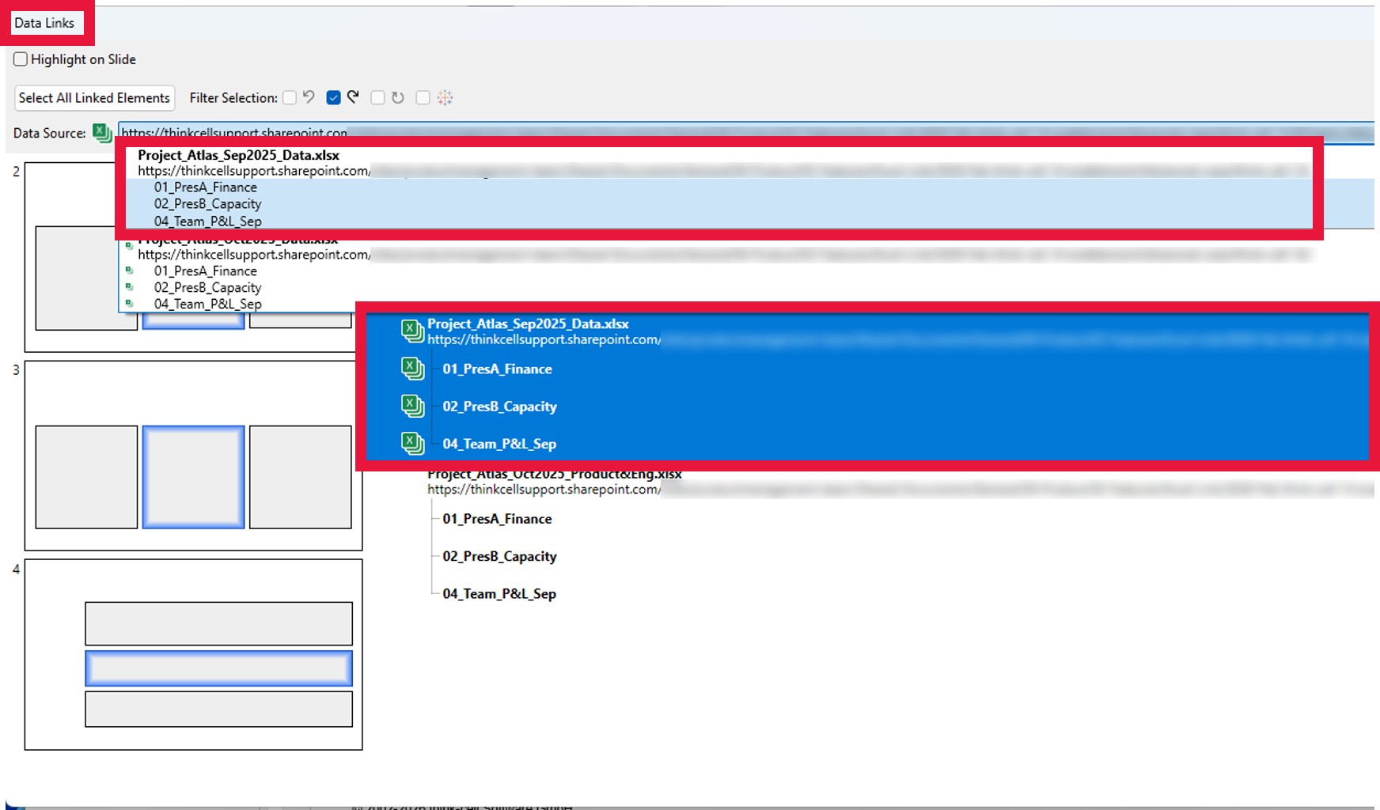Check the last Filter Selection checkbox before sparkle

pyautogui.click(x=423, y=97)
